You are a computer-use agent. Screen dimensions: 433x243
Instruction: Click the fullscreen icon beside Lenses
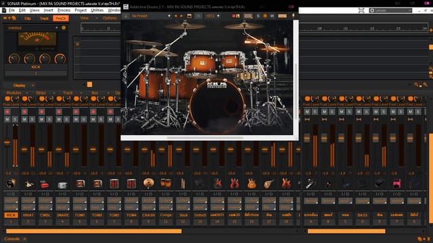tap(361, 11)
